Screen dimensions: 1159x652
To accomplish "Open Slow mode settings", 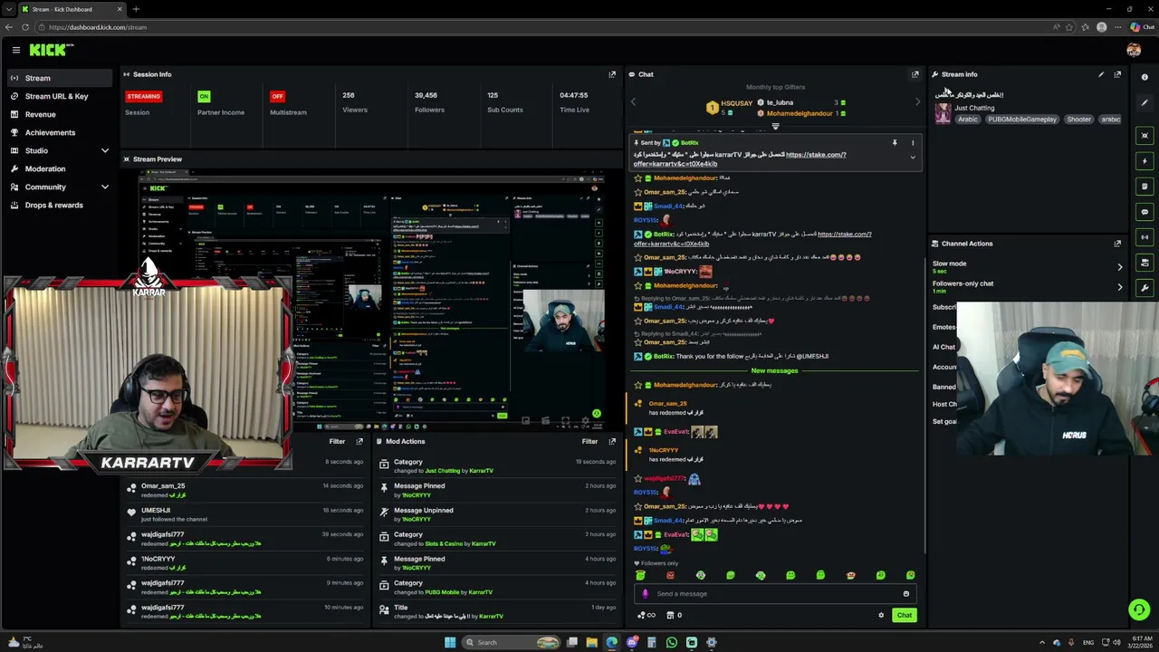I will (1028, 267).
